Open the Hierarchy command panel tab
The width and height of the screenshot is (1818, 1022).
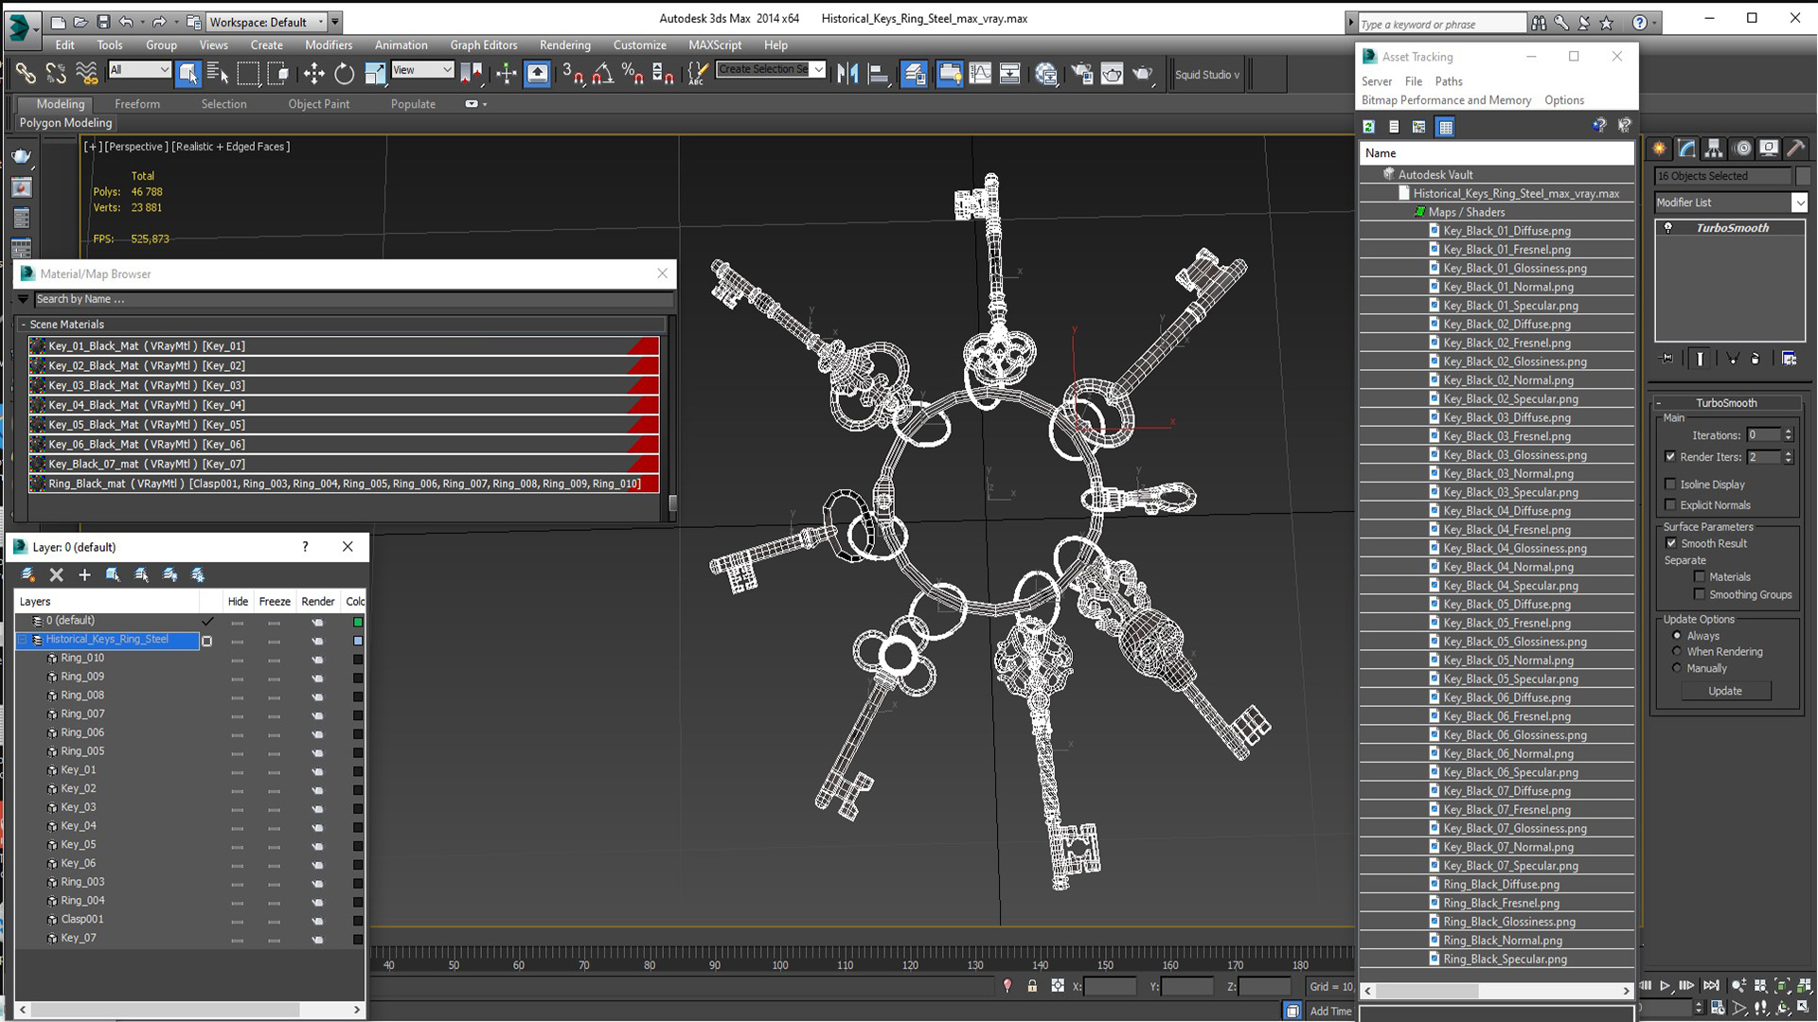click(1714, 149)
